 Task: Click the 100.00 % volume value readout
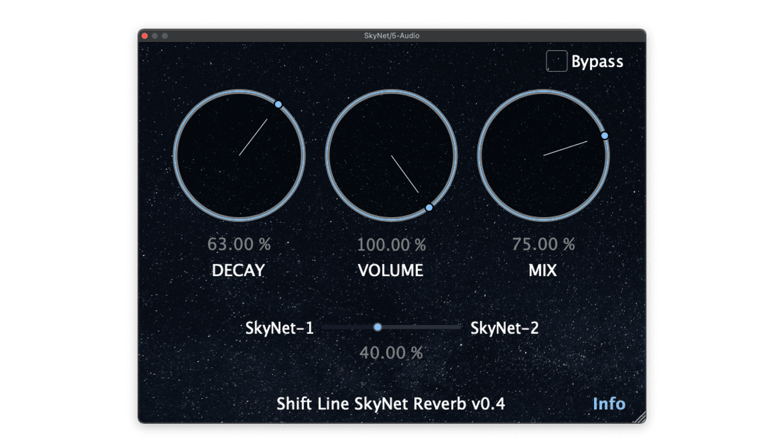[x=391, y=244]
